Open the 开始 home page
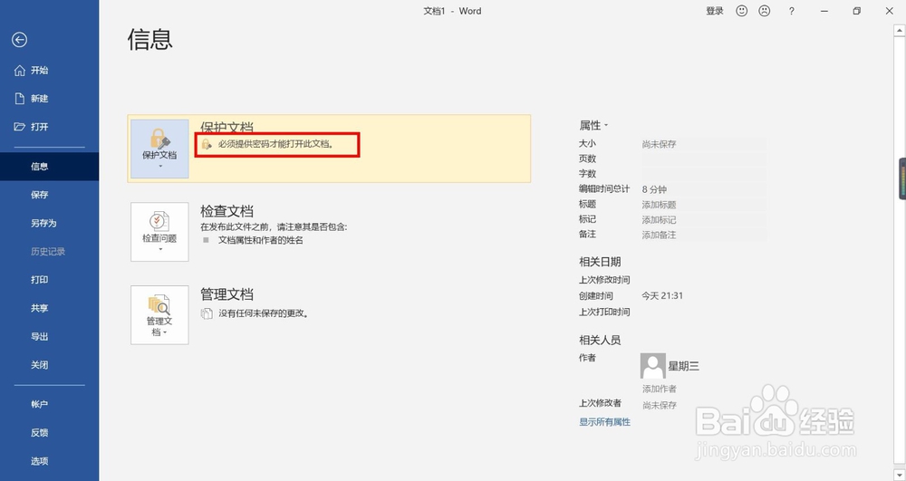906x481 pixels. tap(39, 71)
